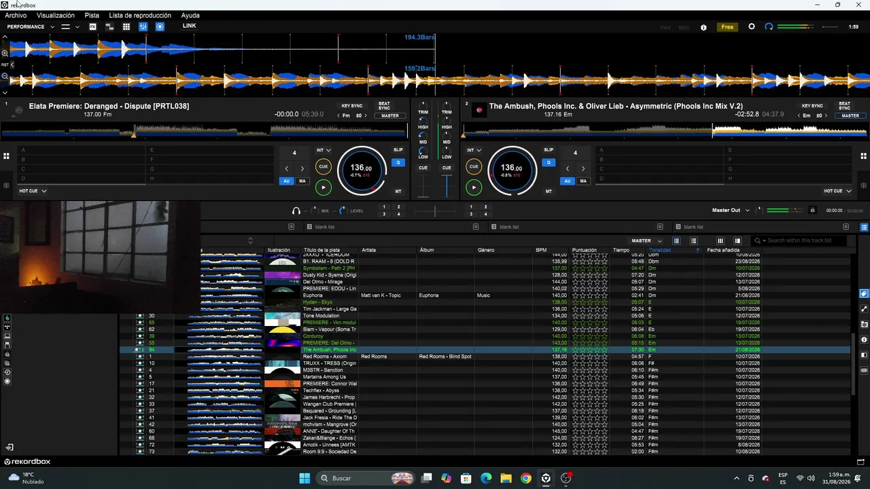Open the FX panel icon
Image resolution: width=870 pixels, height=489 pixels.
click(x=93, y=26)
